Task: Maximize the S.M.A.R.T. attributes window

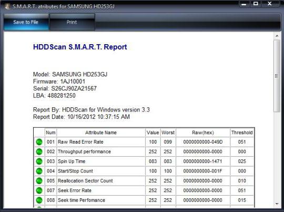Action: coord(256,4)
